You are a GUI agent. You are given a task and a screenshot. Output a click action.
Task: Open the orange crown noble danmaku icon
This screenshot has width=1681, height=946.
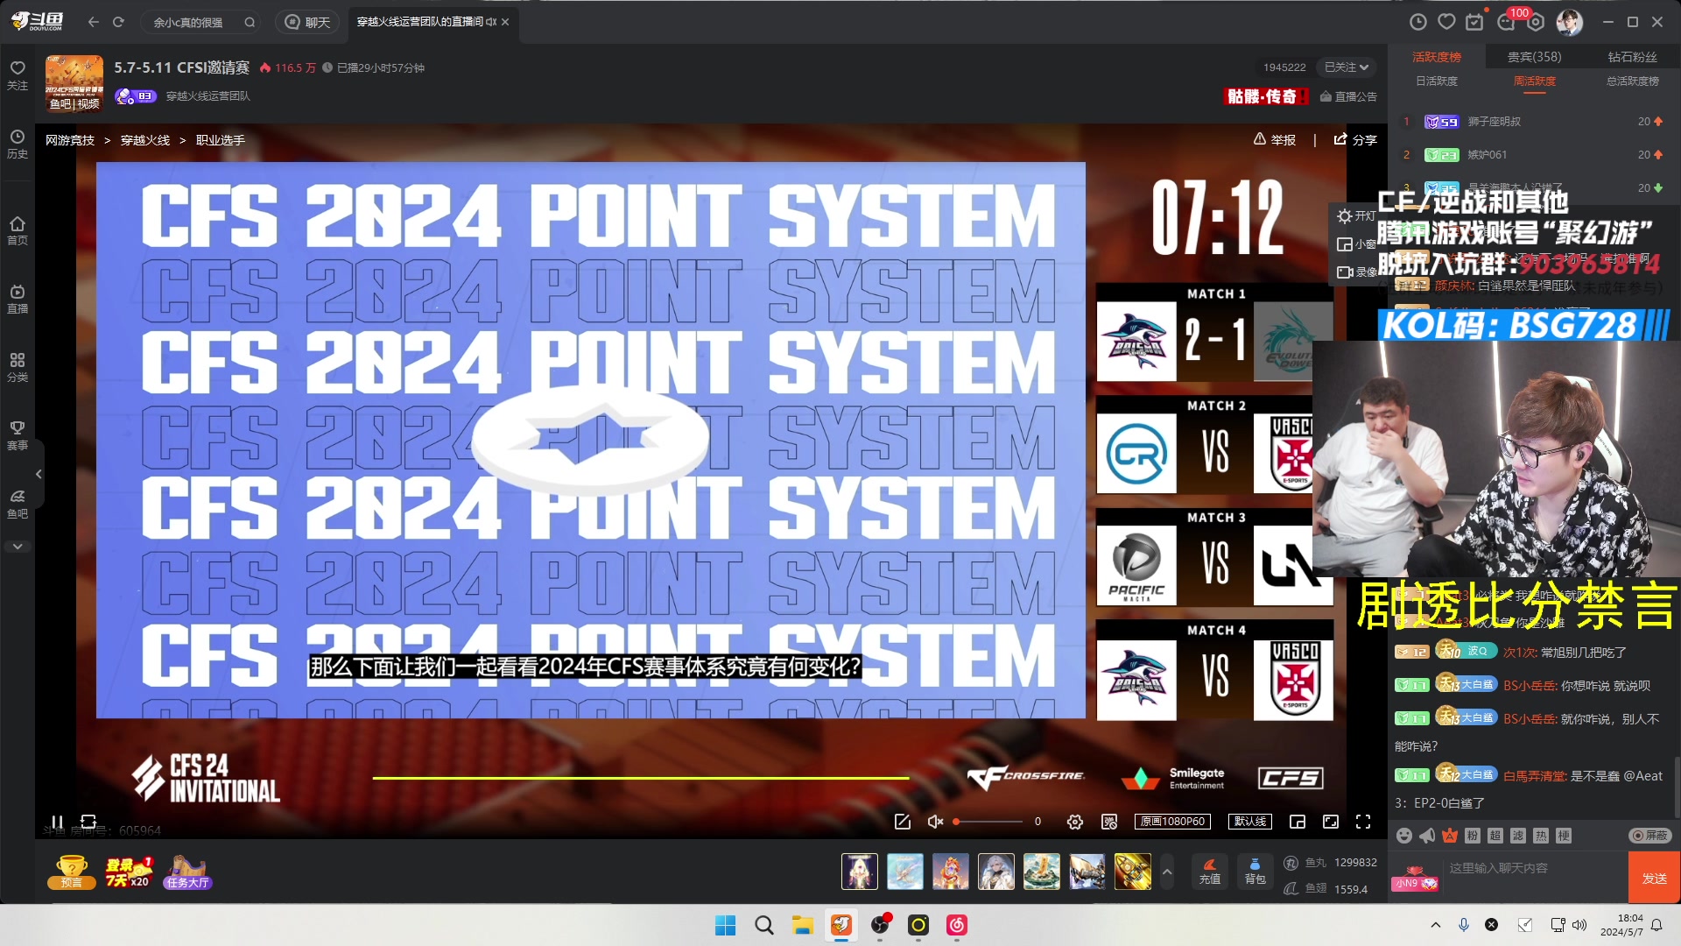[x=1450, y=836]
